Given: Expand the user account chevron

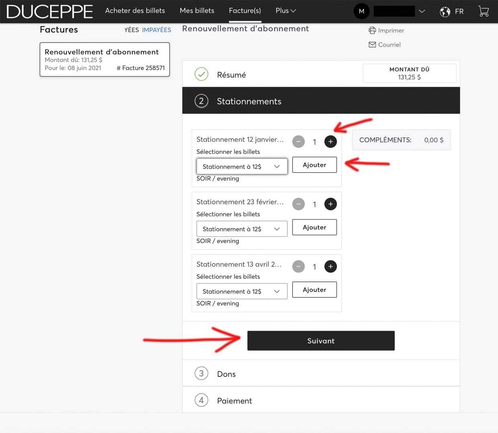Looking at the screenshot, I should click(422, 11).
